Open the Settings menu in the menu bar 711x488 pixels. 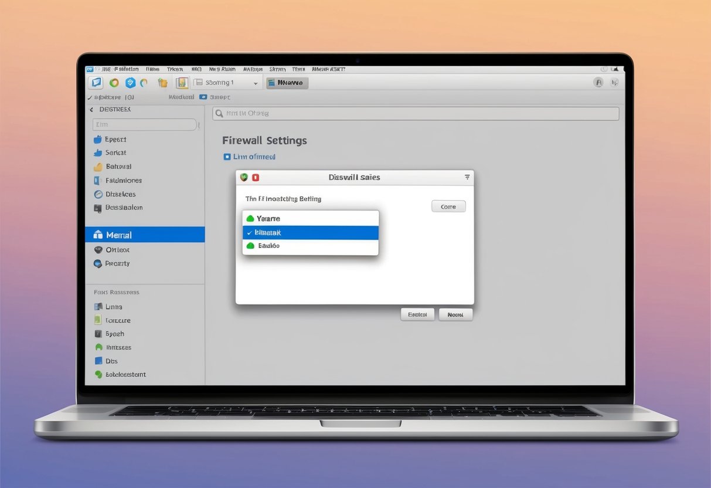click(277, 69)
